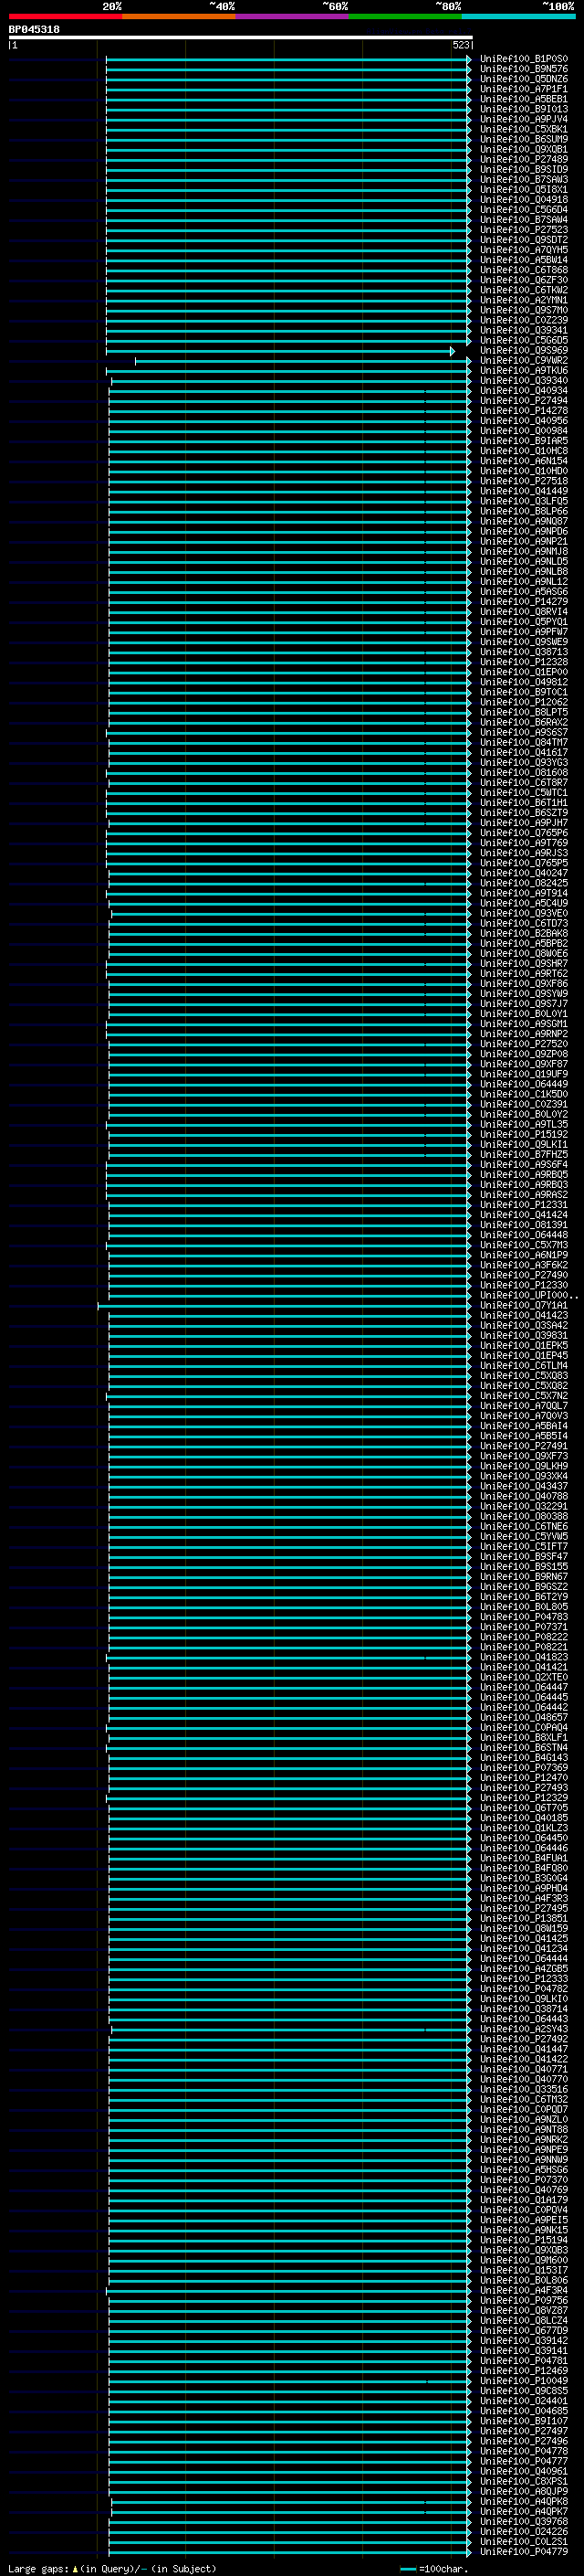Select UniRef100_A9RAS2 label
This screenshot has width=584, height=2576.
pyautogui.click(x=524, y=1195)
